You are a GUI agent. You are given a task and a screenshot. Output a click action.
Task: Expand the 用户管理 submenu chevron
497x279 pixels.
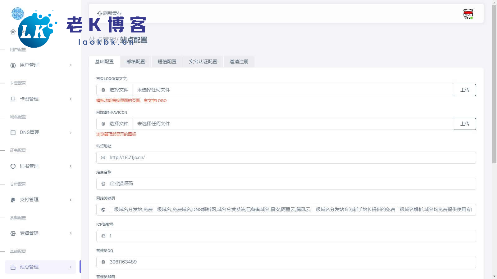pos(71,65)
